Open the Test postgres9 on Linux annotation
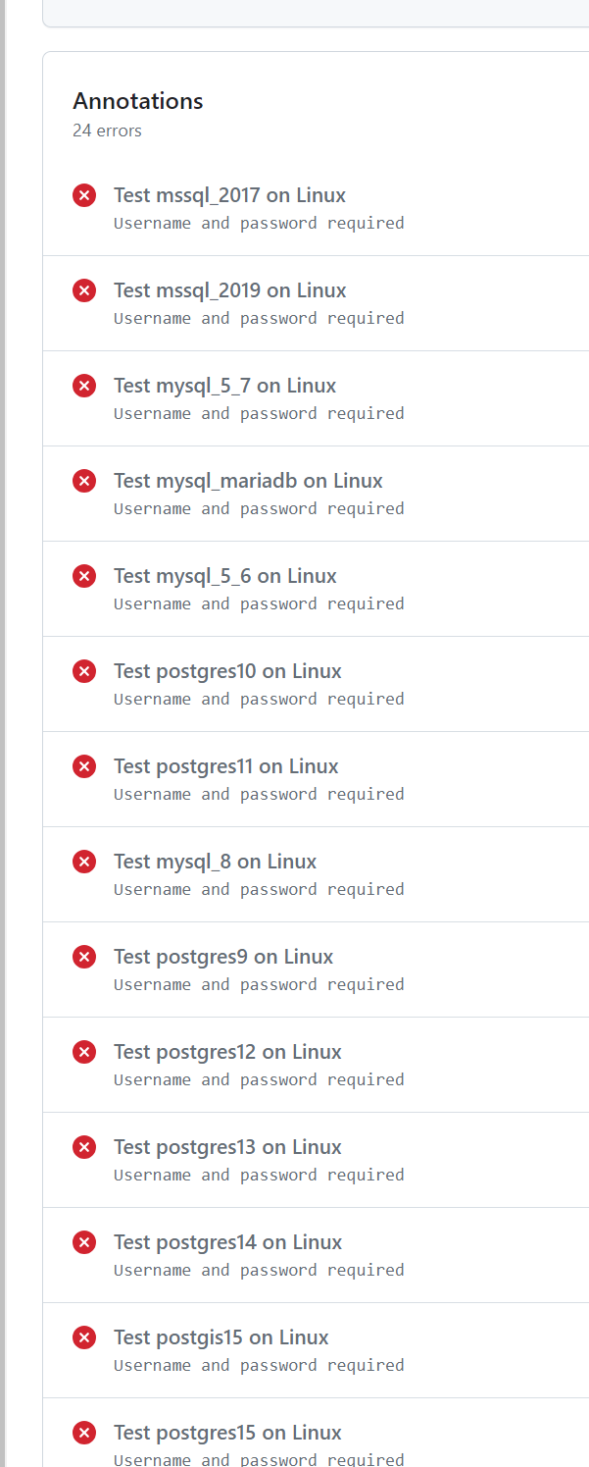Viewport: 589px width, 1467px height. [222, 956]
